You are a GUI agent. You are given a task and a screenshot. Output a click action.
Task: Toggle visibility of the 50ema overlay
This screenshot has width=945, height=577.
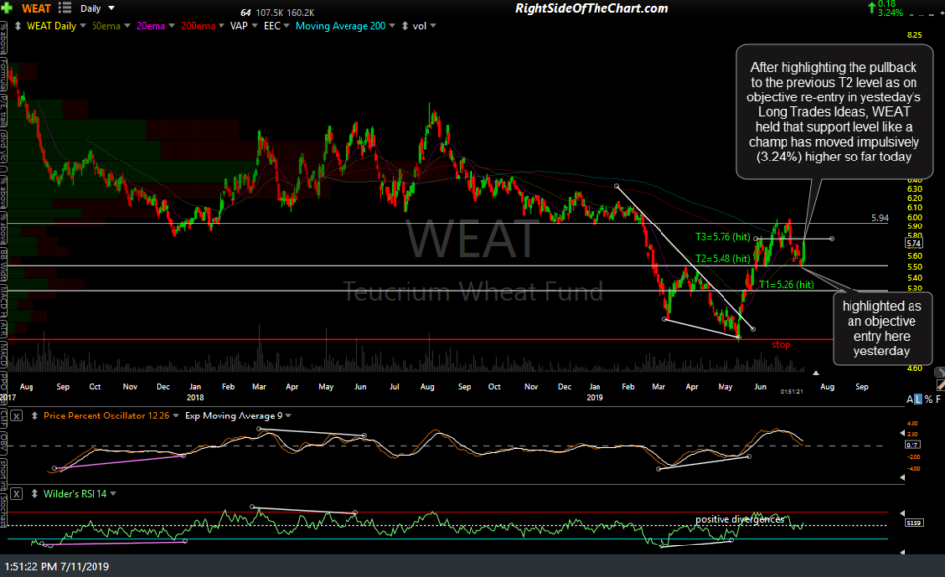tap(106, 26)
